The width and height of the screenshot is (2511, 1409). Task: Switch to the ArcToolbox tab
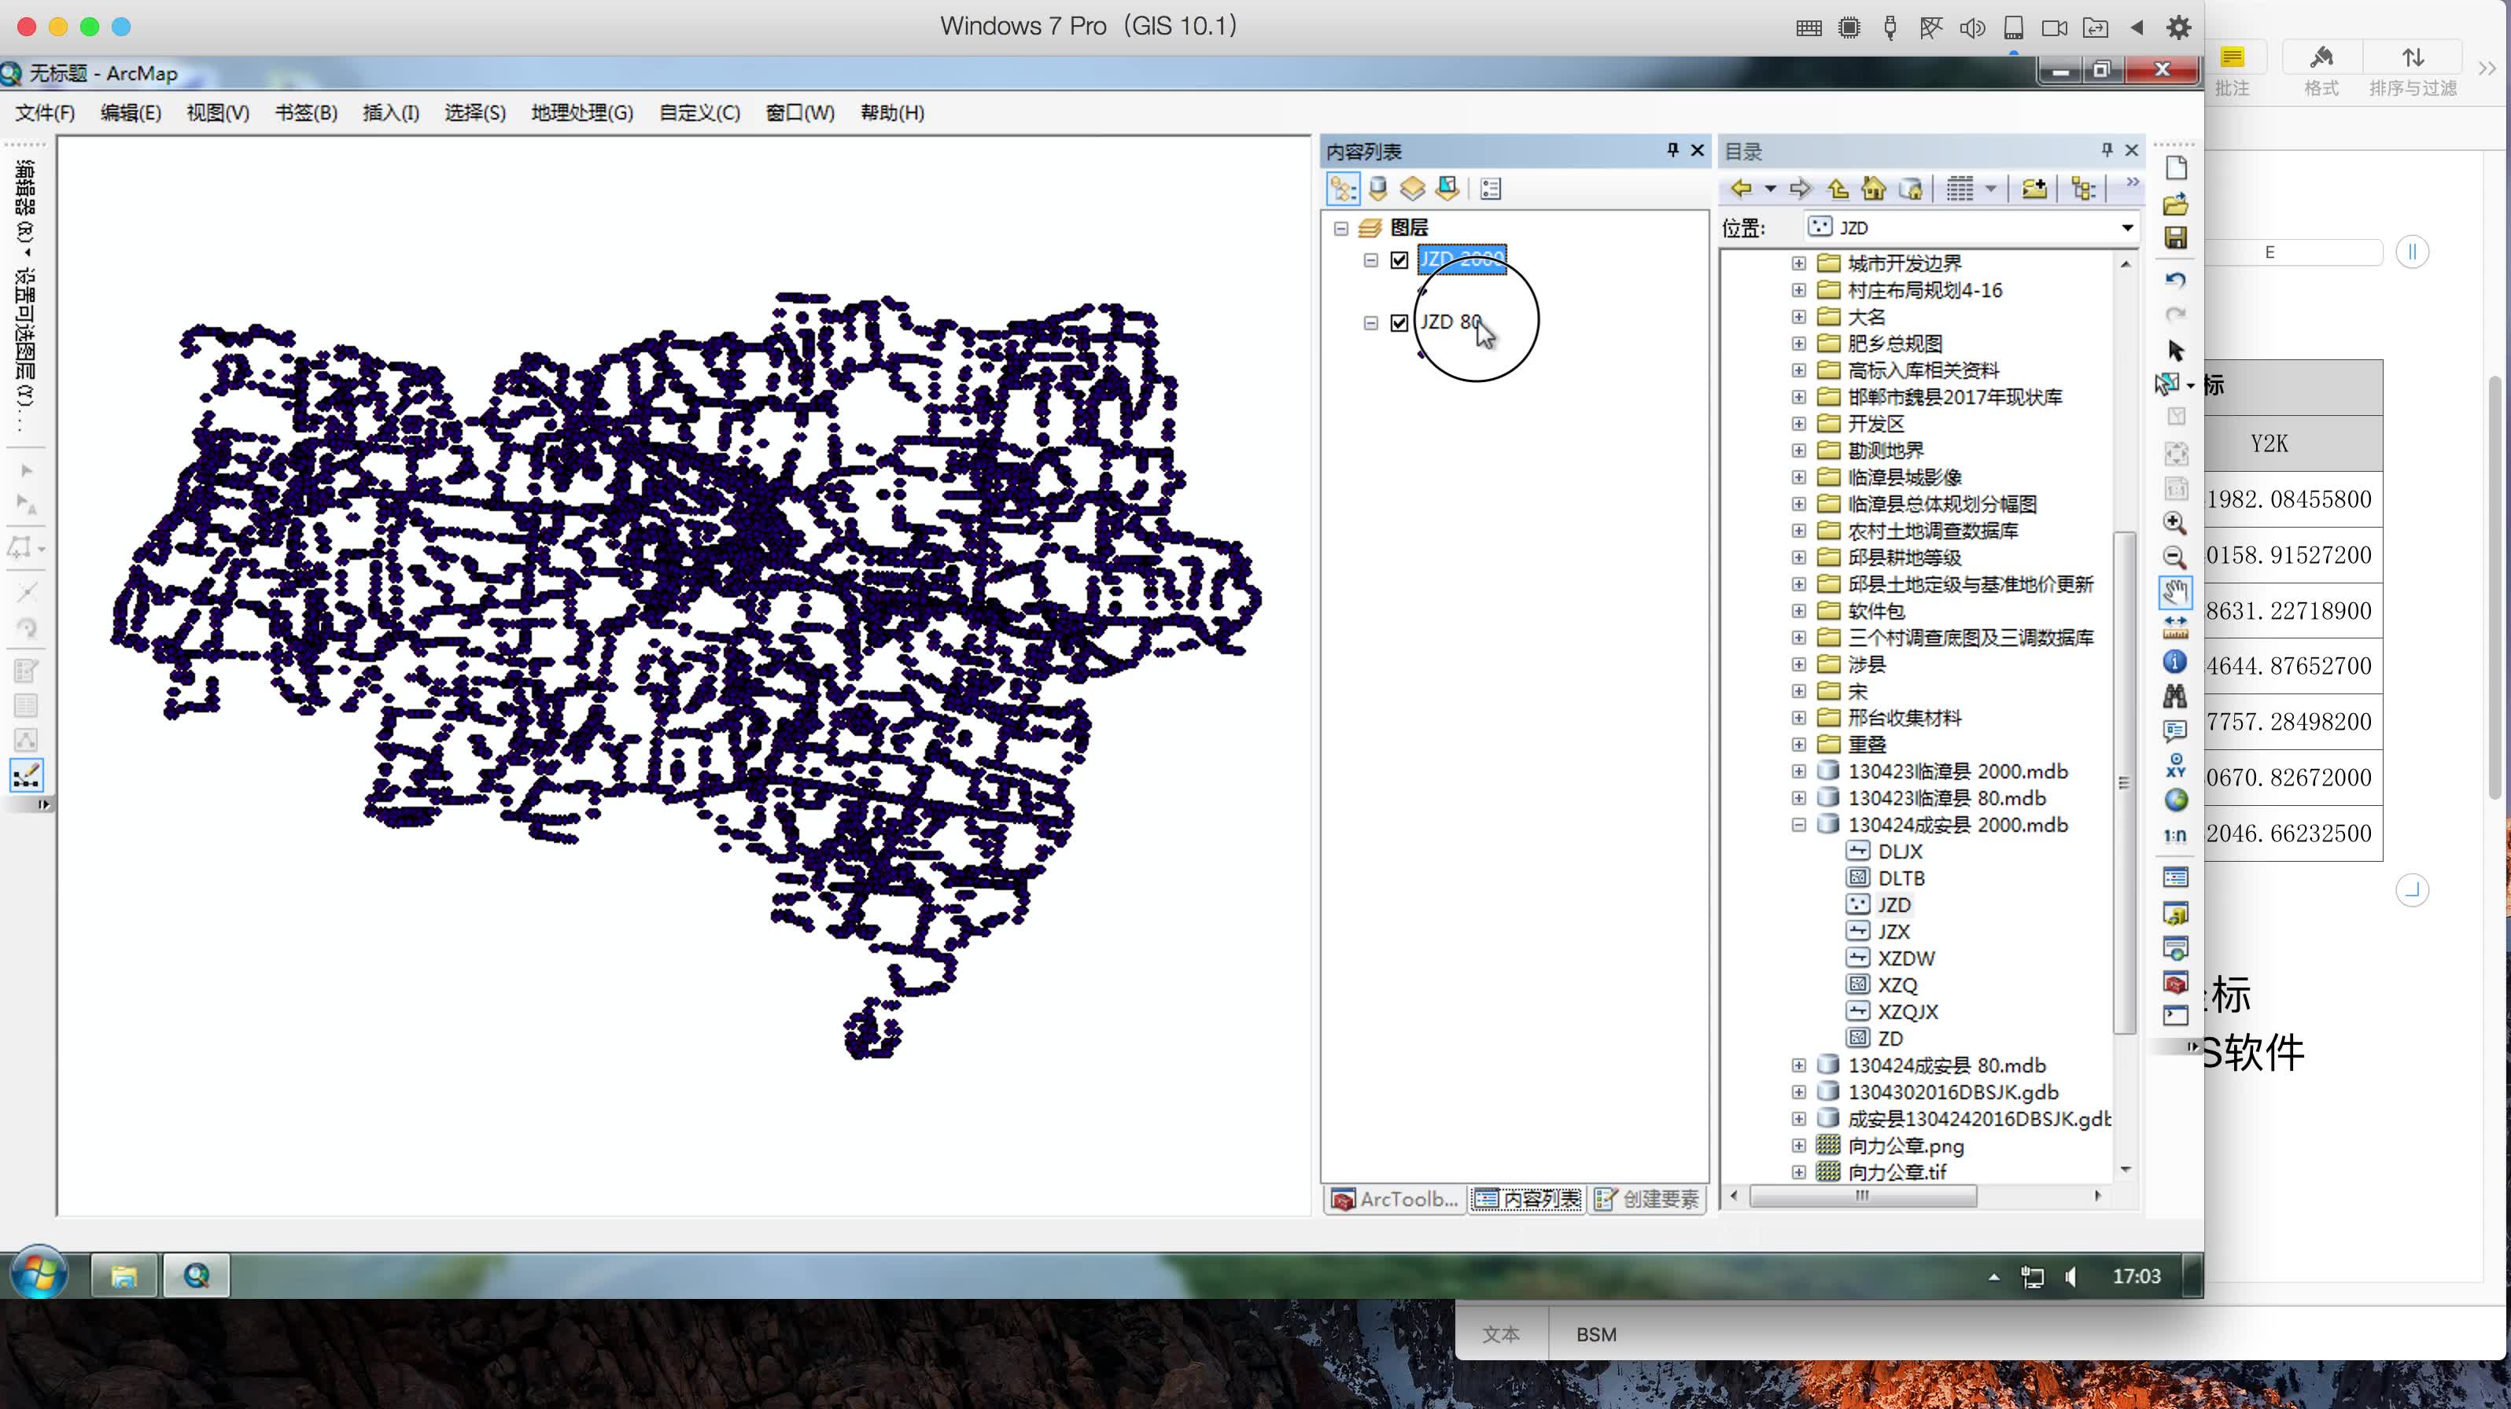coord(1395,1200)
